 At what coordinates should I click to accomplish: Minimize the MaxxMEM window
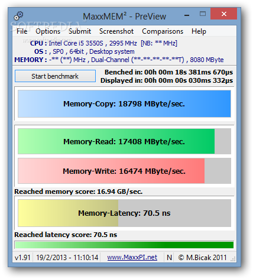(187, 15)
